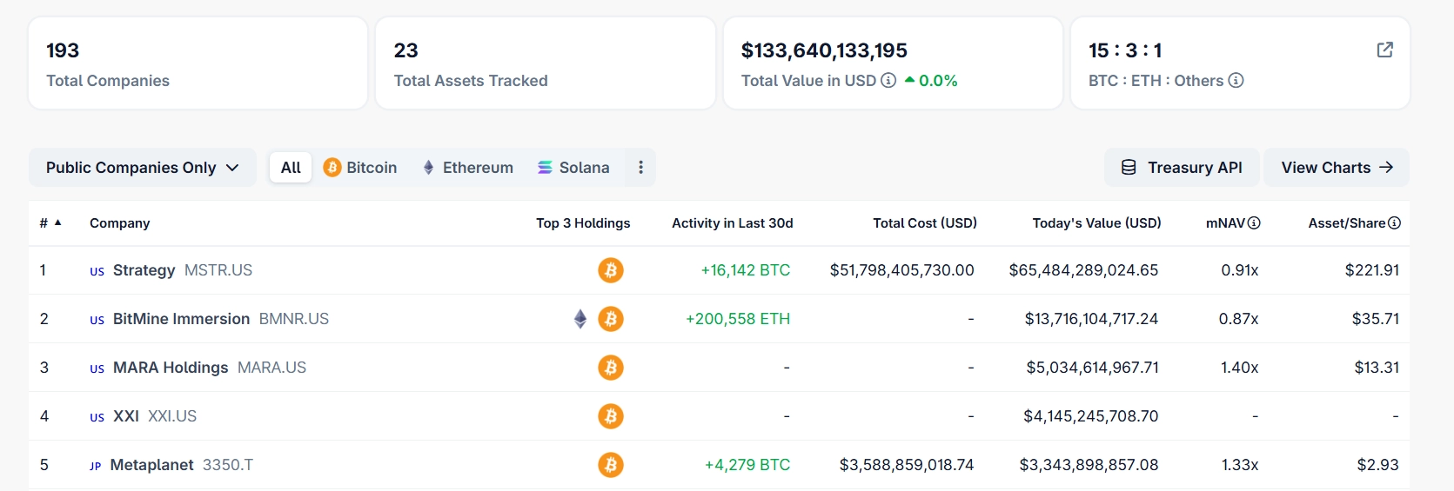Click the View Charts button

coord(1337,168)
